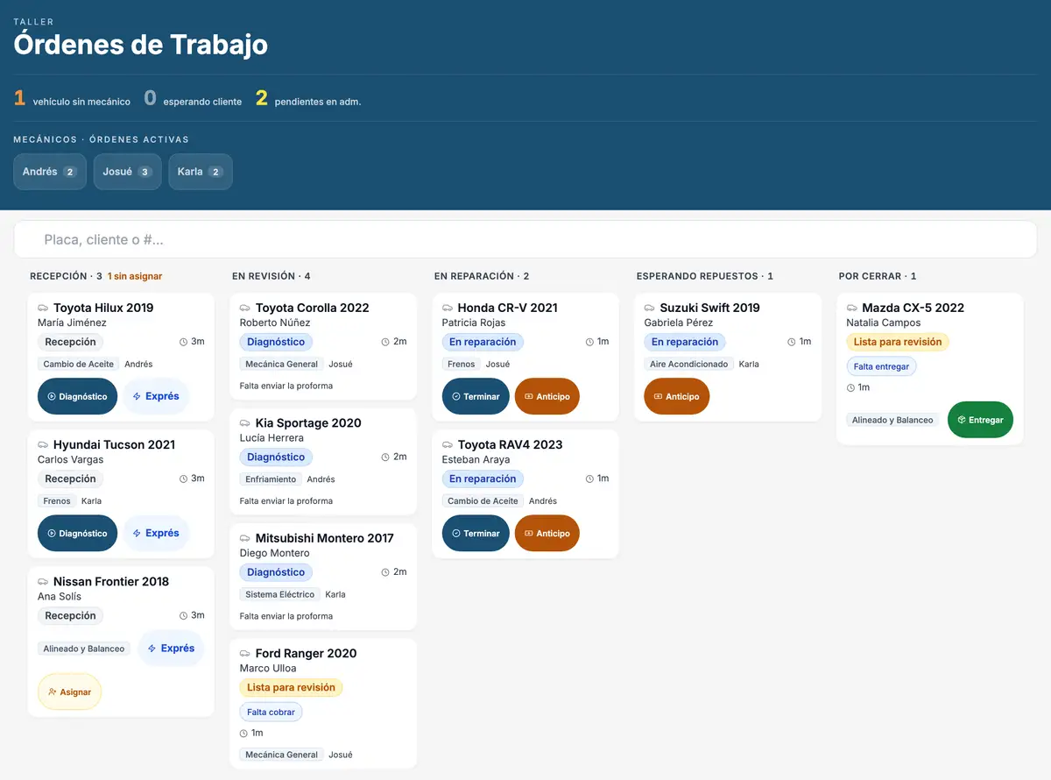
Task: Click the En Revisión column header
Action: [272, 276]
